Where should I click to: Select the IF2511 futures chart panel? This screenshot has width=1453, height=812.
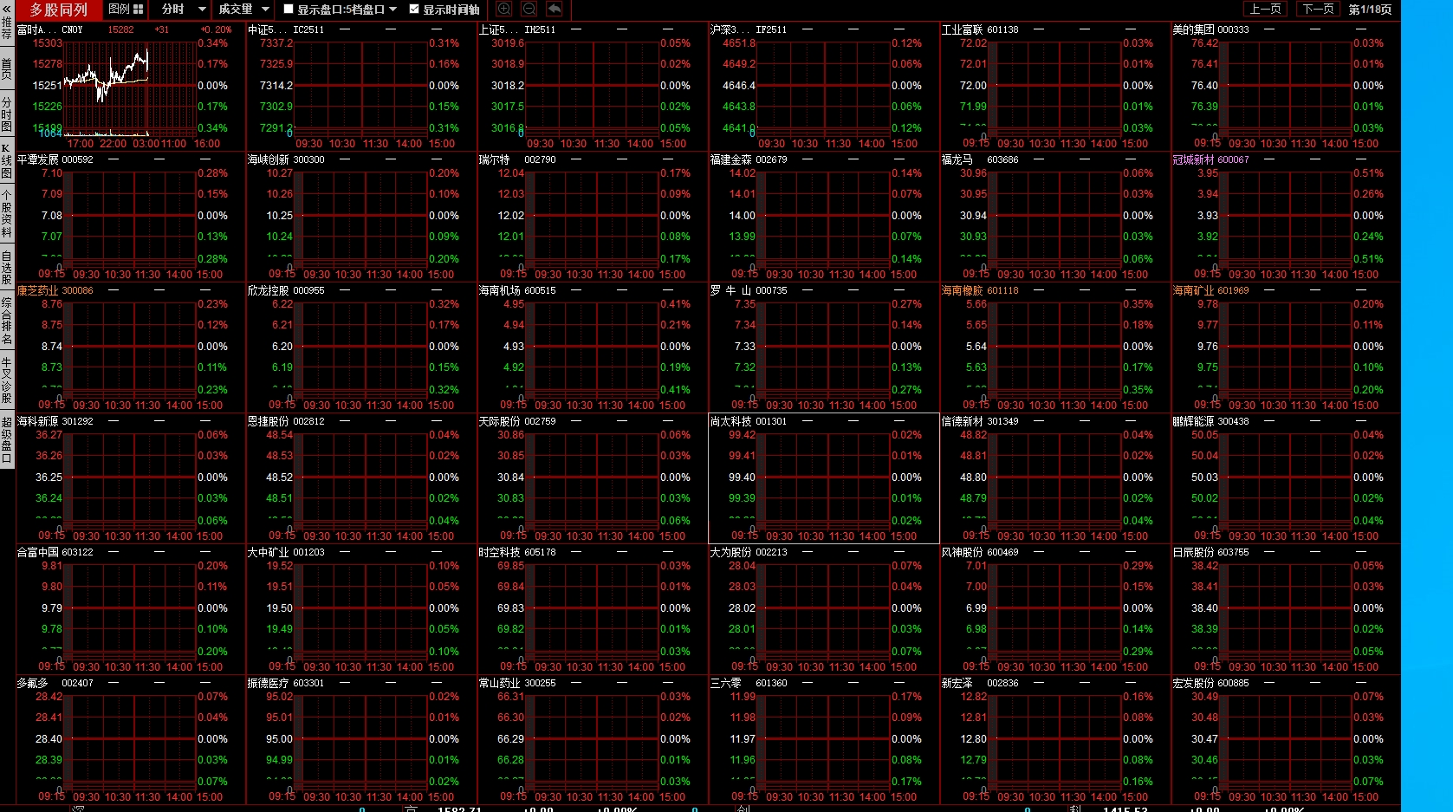(824, 87)
